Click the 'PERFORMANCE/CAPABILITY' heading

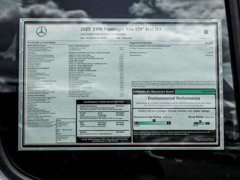[38, 68]
